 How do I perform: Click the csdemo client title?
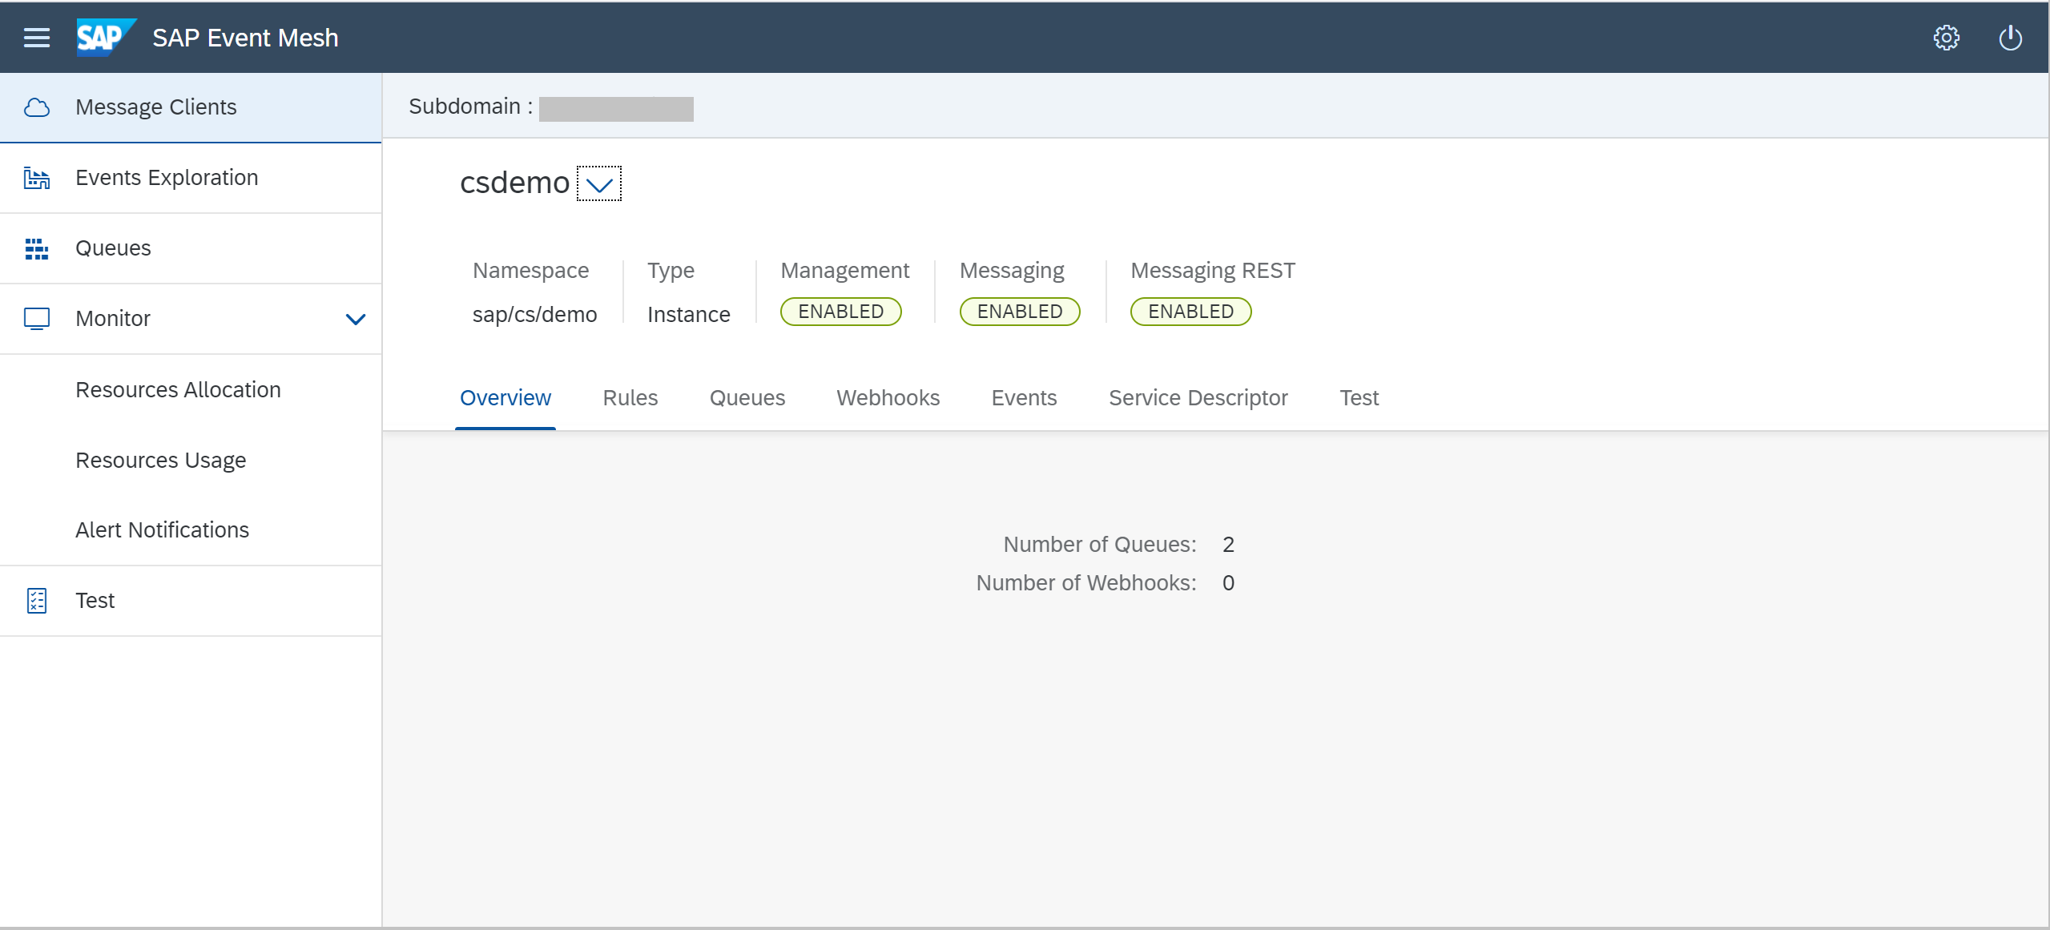[x=514, y=183]
